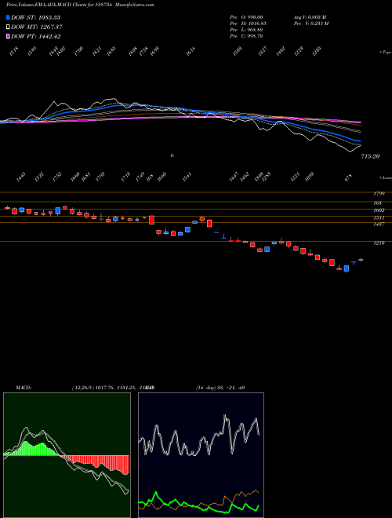Select the 'DOW MT: 1267.37' legend text
The height and width of the screenshot is (518, 392).
coord(36,27)
